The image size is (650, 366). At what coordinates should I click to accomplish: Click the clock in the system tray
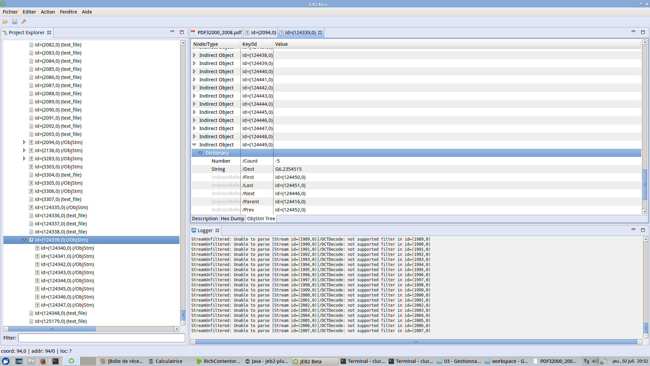pos(630,361)
